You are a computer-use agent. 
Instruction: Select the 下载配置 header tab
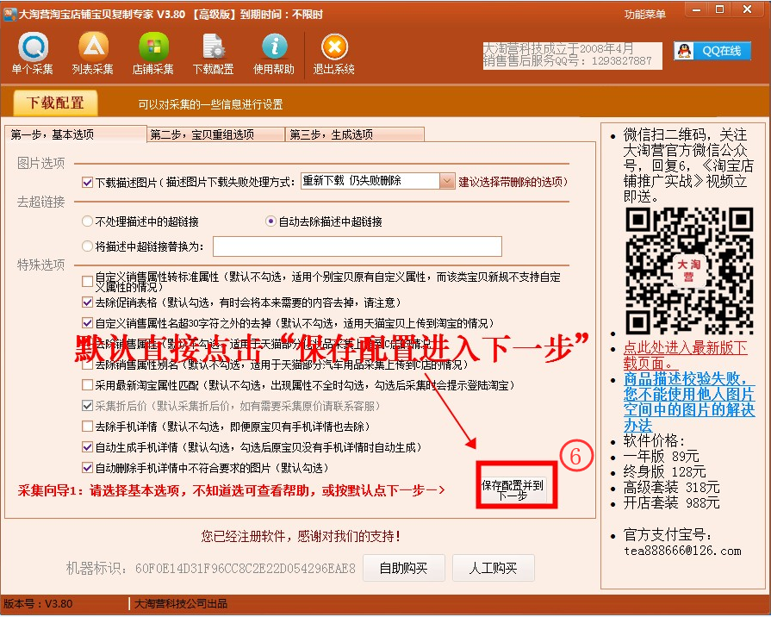pyautogui.click(x=55, y=103)
